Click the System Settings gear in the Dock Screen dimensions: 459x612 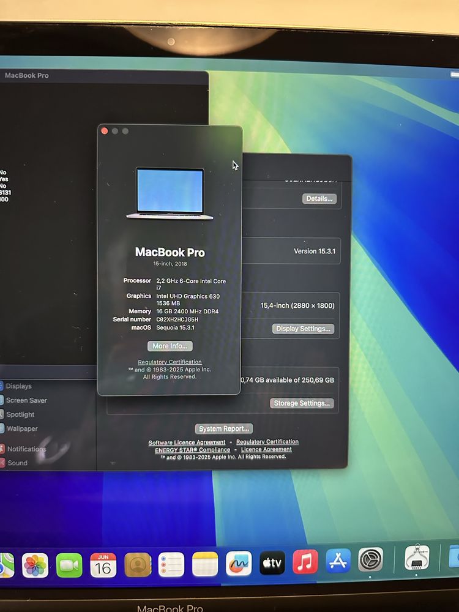tap(370, 559)
